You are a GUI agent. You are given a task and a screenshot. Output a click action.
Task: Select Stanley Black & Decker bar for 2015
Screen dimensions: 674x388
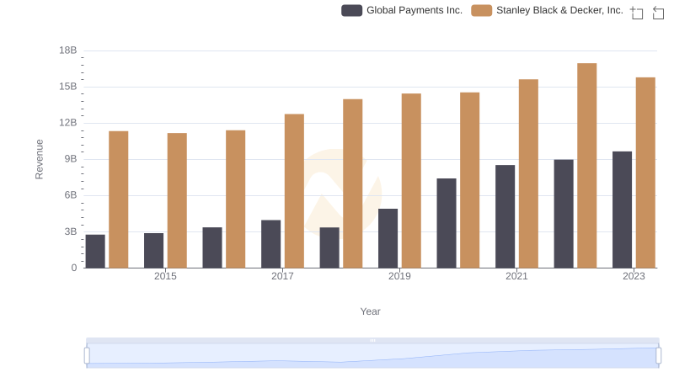[x=177, y=200]
